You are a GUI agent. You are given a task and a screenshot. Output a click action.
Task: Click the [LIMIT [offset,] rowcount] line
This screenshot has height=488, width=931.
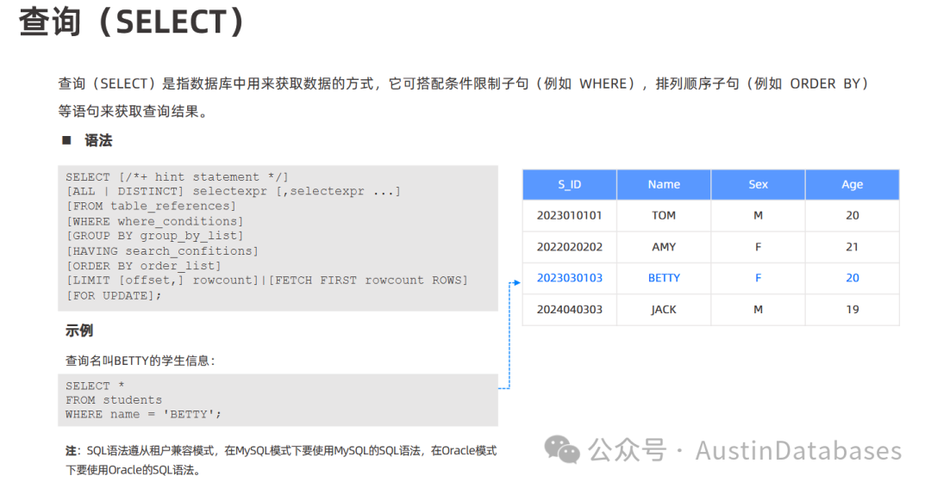pyautogui.click(x=266, y=280)
